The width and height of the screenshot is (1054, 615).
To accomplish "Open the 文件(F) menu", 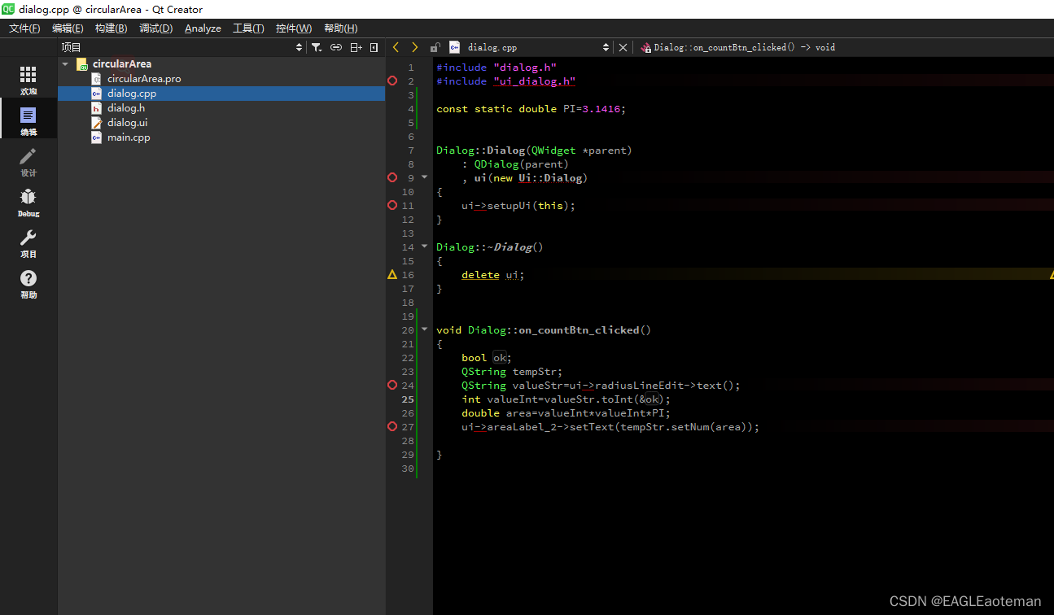I will tap(24, 28).
